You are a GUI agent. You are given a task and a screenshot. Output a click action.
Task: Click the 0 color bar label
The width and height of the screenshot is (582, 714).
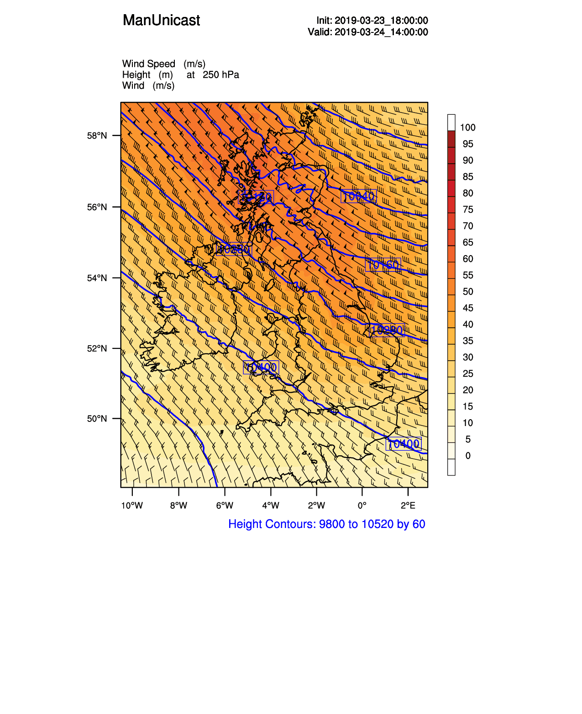468,456
